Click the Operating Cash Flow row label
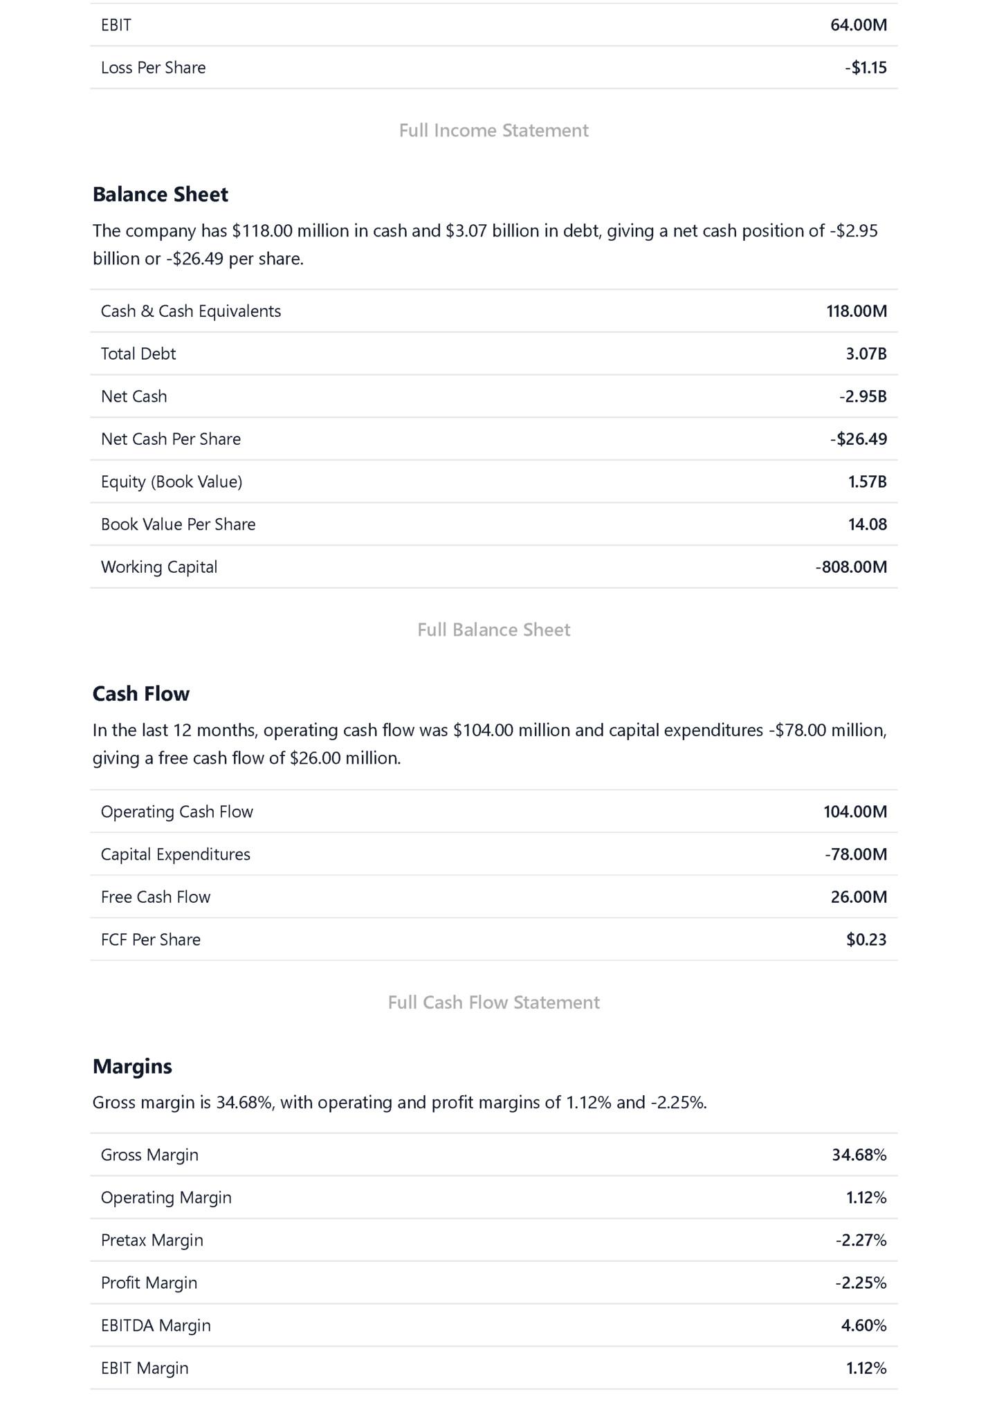The height and width of the screenshot is (1403, 988). [x=177, y=812]
